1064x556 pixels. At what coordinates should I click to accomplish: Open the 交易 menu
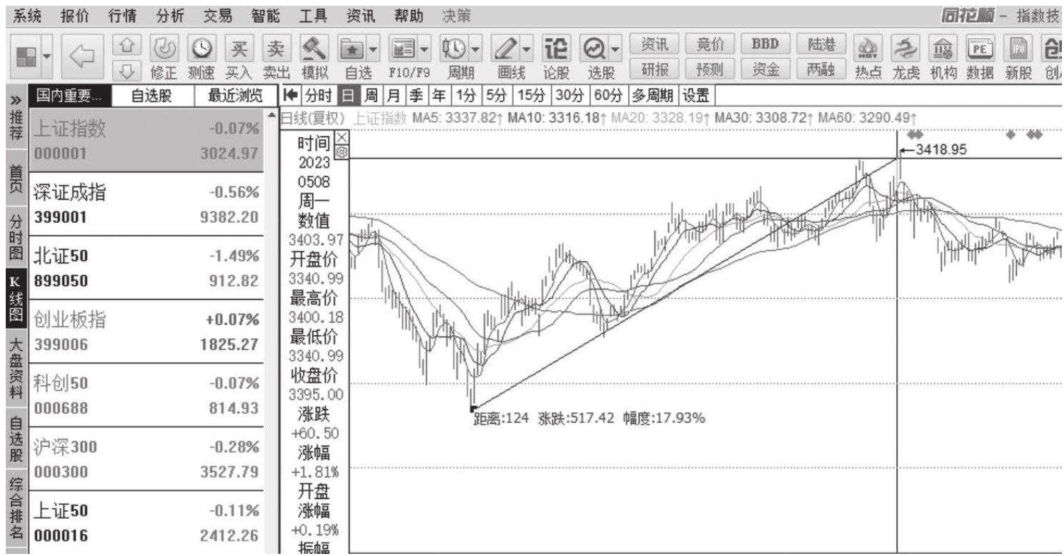tap(217, 14)
